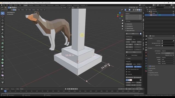Select the Inset Faces tool

(2, 47)
